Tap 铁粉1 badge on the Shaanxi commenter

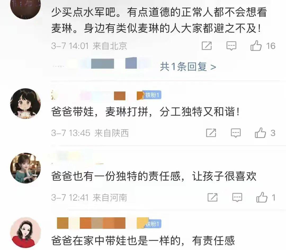tap(152, 95)
